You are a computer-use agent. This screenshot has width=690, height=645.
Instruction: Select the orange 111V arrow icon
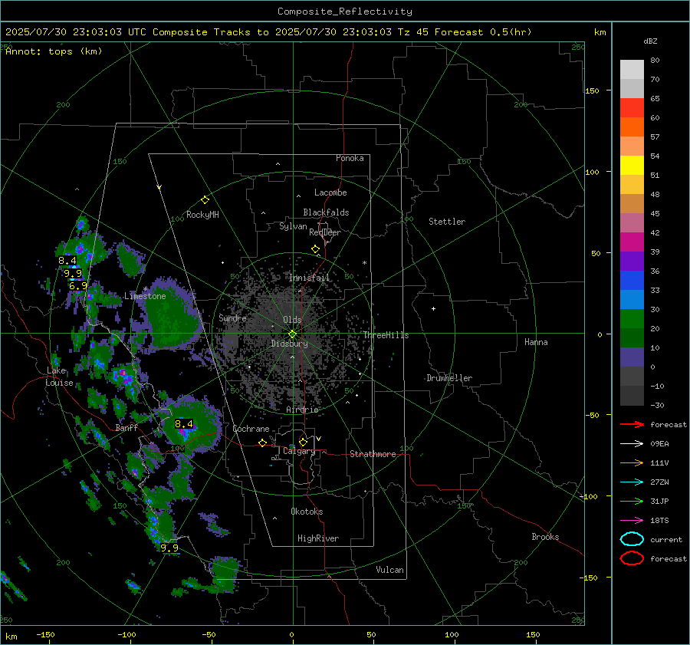pos(632,462)
